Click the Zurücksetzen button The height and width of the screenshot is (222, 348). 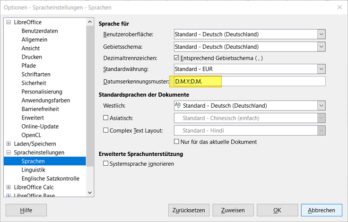[189, 210]
